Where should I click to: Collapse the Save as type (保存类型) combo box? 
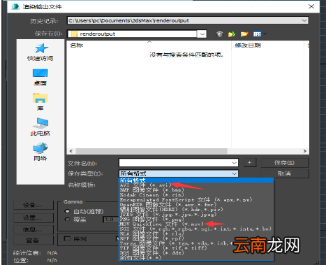pyautogui.click(x=234, y=173)
